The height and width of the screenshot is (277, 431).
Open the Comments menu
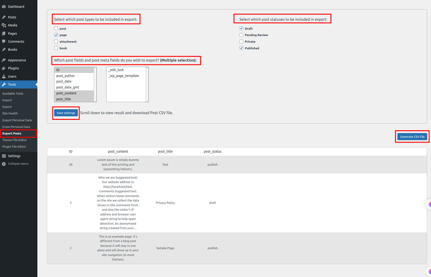click(16, 41)
